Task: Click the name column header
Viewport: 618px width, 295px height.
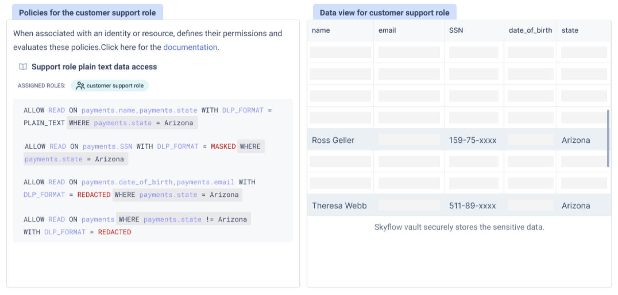Action: pos(321,31)
